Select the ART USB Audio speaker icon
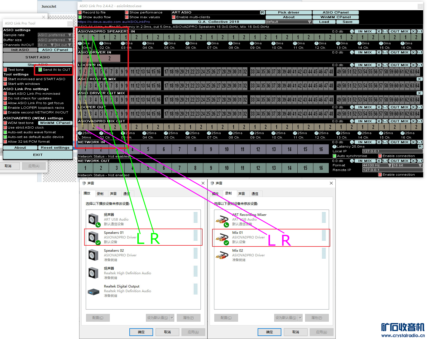 94,219
